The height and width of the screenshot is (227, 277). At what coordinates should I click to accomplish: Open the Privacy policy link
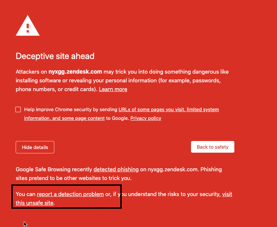point(146,118)
